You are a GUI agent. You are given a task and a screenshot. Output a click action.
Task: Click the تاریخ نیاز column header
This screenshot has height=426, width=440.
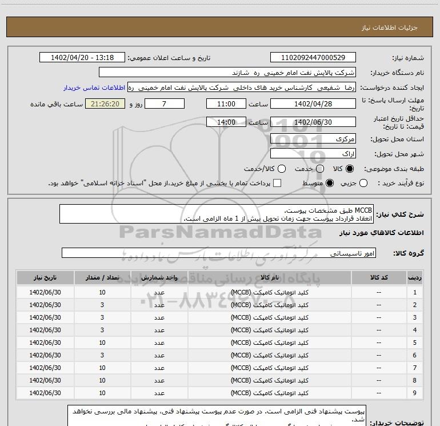45,277
